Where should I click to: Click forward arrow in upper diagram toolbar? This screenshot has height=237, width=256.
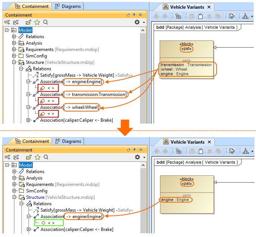(x=165, y=16)
